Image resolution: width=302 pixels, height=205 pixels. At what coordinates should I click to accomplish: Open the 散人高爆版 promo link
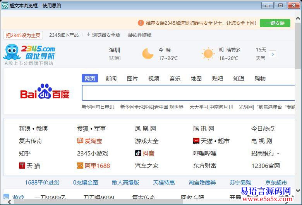[x=125, y=182]
